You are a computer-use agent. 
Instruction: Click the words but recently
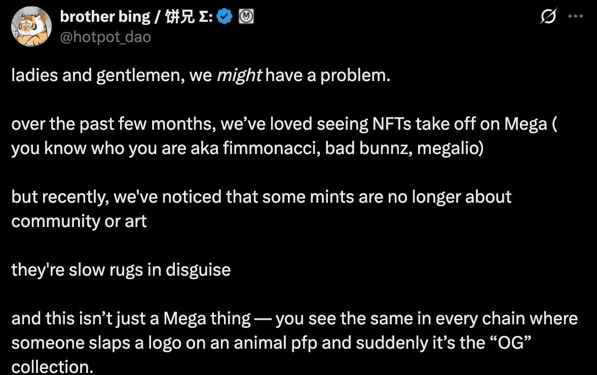[x=60, y=197]
